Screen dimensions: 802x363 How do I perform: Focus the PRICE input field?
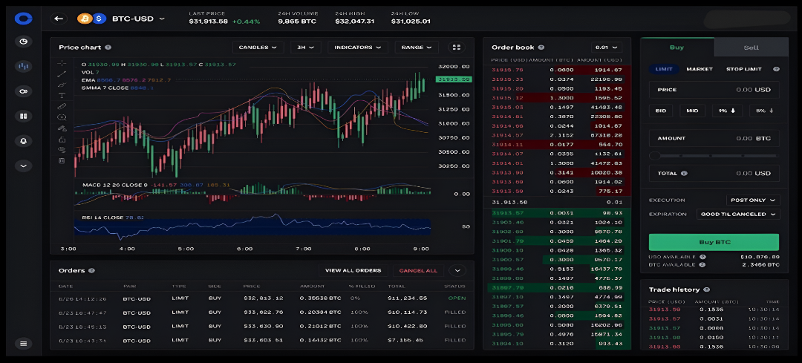point(714,90)
